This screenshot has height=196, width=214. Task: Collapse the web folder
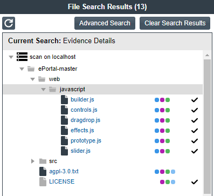pyautogui.click(x=32, y=79)
